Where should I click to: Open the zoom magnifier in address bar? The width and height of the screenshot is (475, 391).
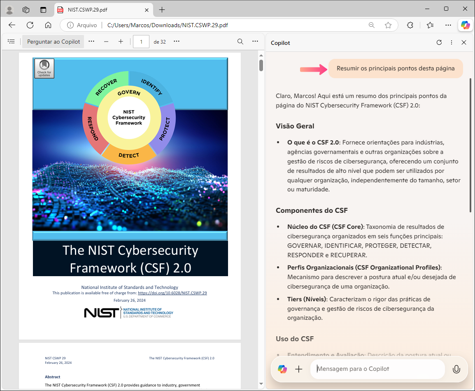coord(372,25)
